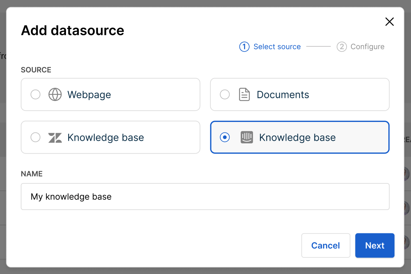
Task: Click the selected Intercom Knowledge base radio button
Action: [225, 137]
